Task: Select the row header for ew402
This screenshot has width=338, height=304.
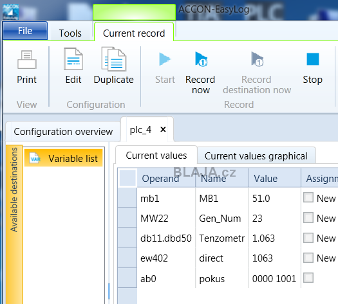Action: (x=127, y=258)
